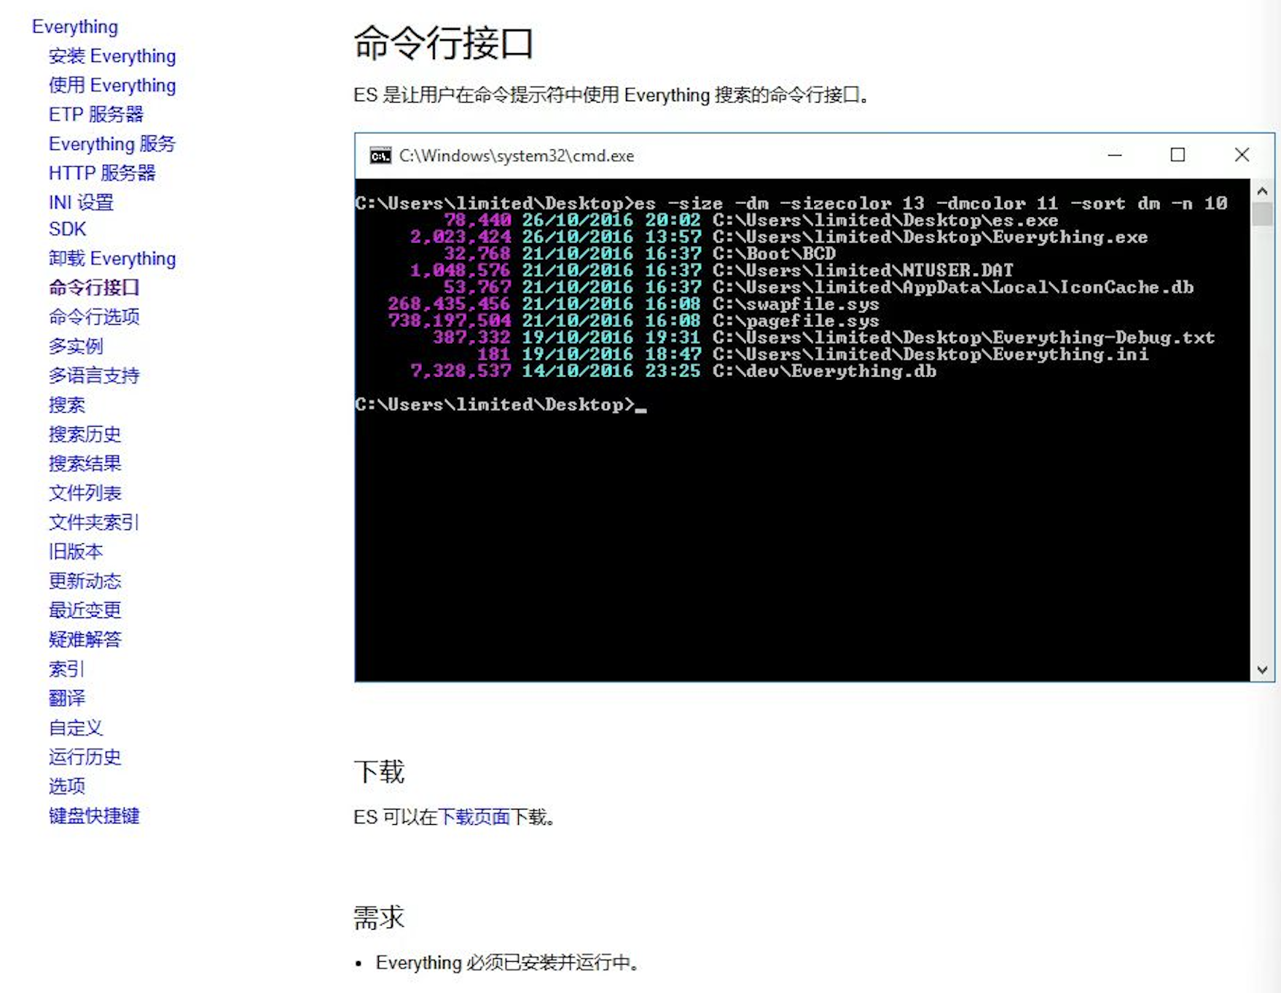Click the es -size command line
The width and height of the screenshot is (1281, 993).
791,203
